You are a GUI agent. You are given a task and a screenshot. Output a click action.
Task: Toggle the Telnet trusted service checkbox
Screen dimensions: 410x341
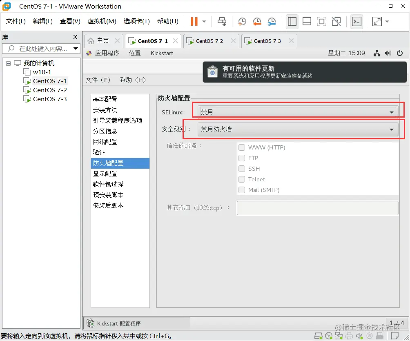[242, 179]
